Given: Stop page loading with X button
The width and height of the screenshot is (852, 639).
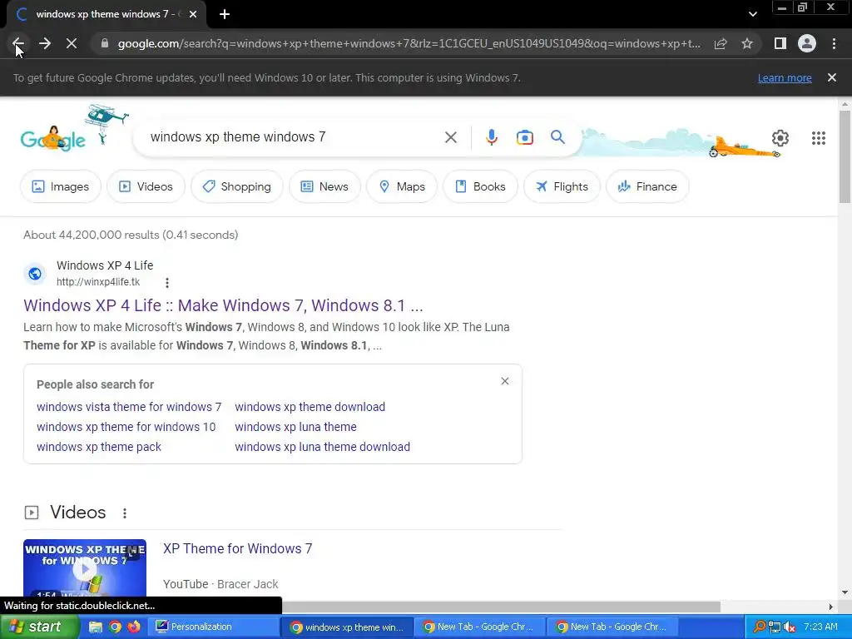Looking at the screenshot, I should pyautogui.click(x=72, y=43).
